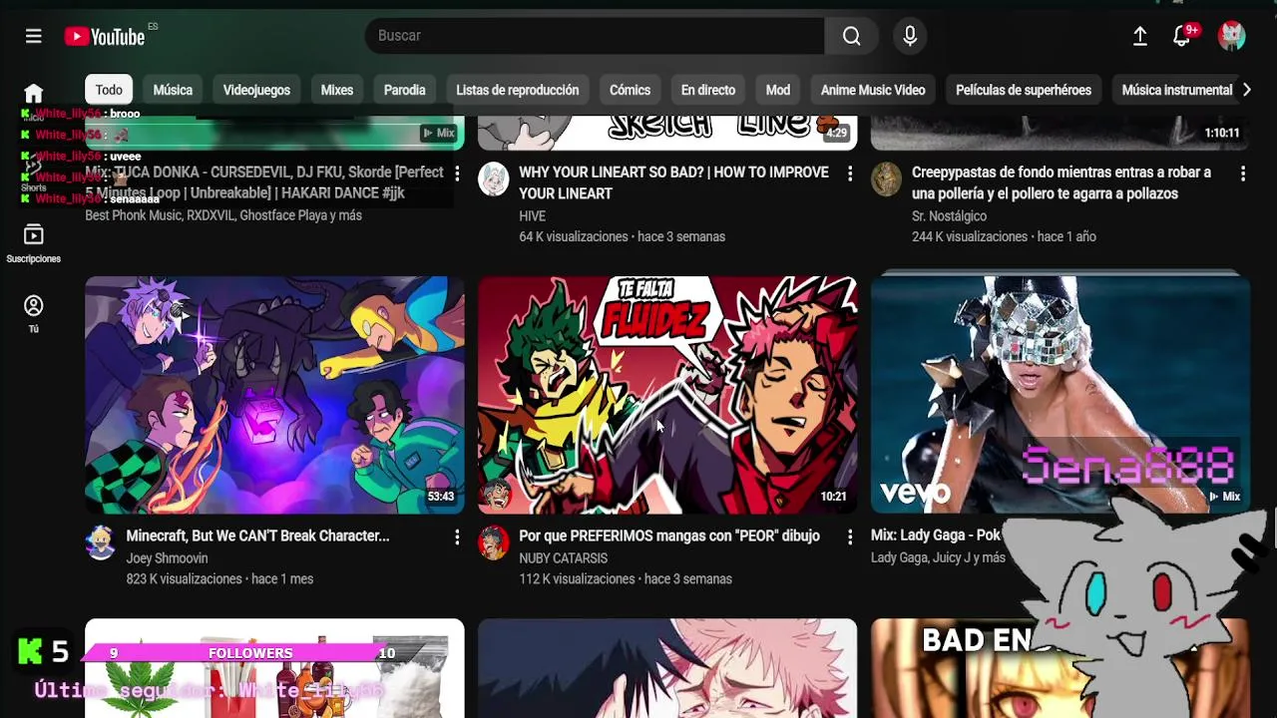This screenshot has height=718, width=1277.
Task: Click 112 K visualizaciones text
Action: (577, 579)
